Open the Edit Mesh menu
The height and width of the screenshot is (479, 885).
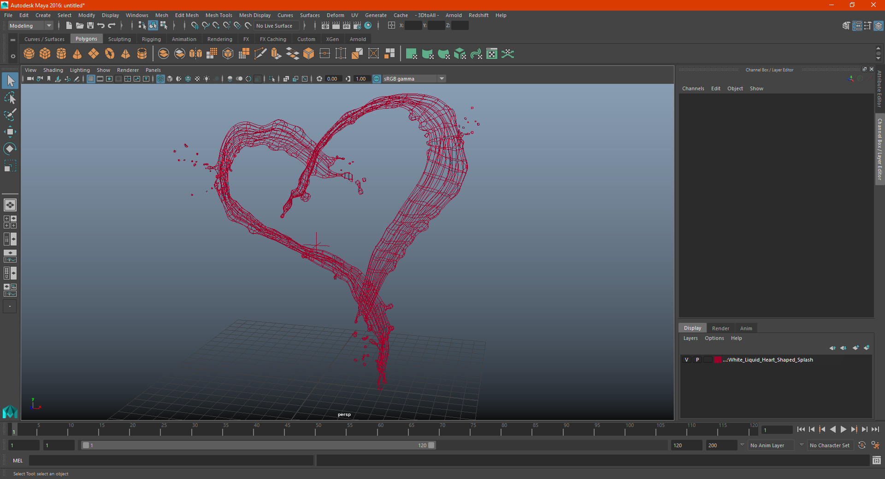tap(187, 15)
